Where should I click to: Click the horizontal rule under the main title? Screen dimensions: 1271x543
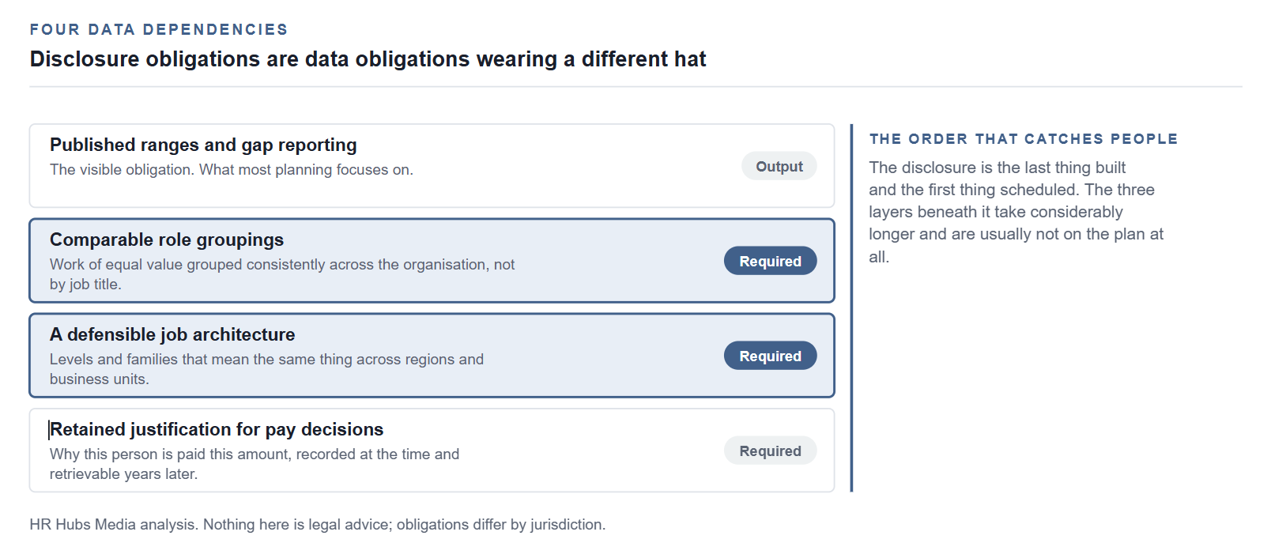click(635, 86)
